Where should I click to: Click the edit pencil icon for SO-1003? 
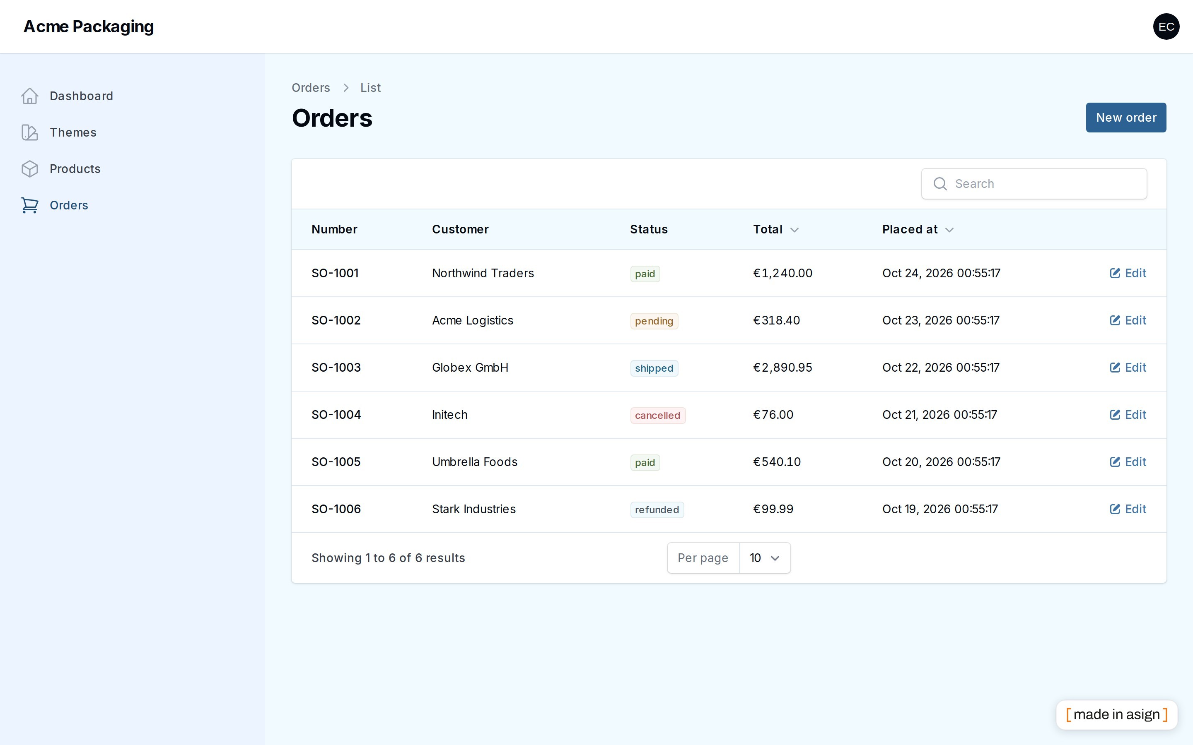click(1115, 368)
